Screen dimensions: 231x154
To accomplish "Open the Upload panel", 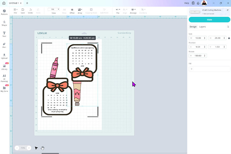I will [x=4, y=56].
